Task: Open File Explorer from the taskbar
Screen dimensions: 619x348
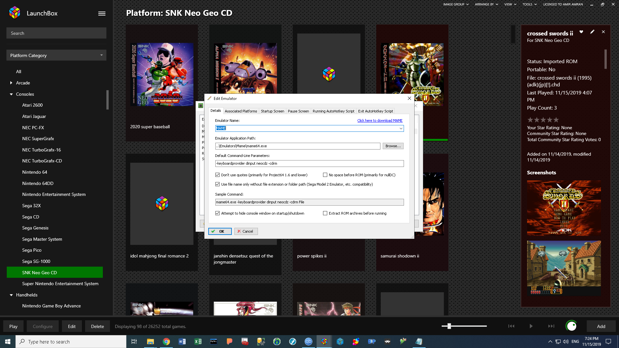Action: point(151,342)
